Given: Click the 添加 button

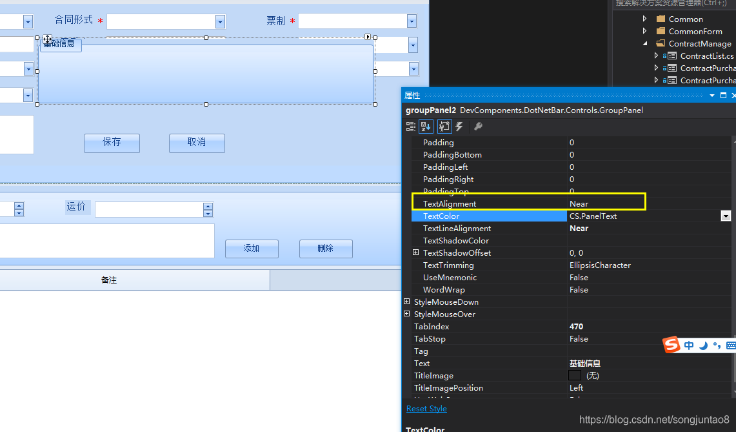Looking at the screenshot, I should click(252, 249).
